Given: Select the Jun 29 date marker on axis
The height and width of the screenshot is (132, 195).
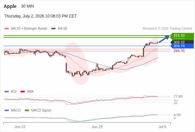Looking at the screenshot, I should (x=97, y=127).
